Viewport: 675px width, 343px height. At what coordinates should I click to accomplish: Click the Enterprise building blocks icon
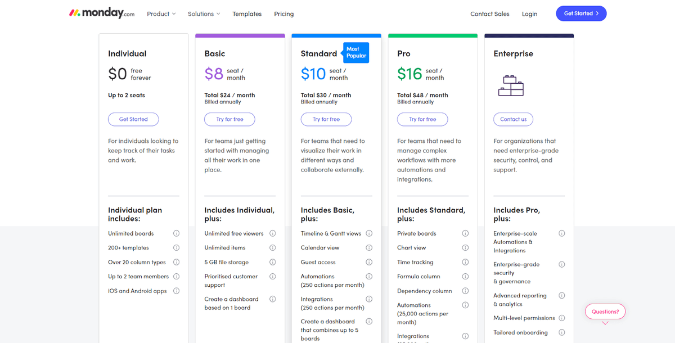pyautogui.click(x=511, y=85)
